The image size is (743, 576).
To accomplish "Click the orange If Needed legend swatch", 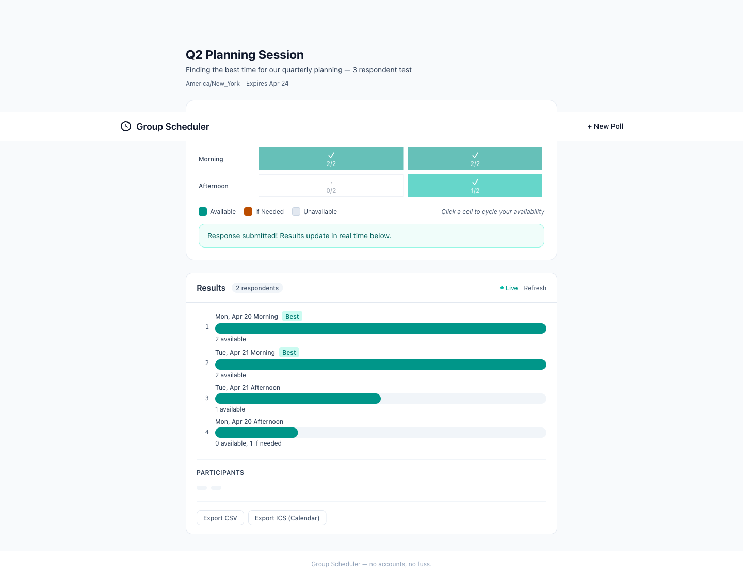I will pyautogui.click(x=248, y=211).
